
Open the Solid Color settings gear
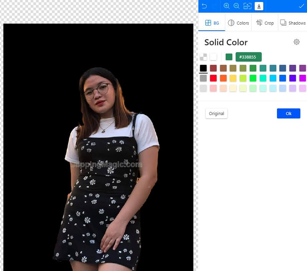pos(297,42)
